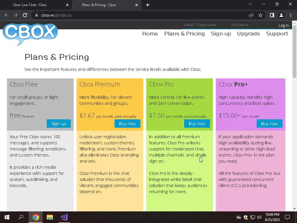Open the Plans & Pricing nav link
Viewport: 297px width, 223px height.
click(x=184, y=34)
